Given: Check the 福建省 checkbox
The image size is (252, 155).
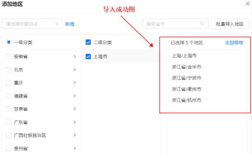Looking at the screenshot, I should (x=9, y=96).
